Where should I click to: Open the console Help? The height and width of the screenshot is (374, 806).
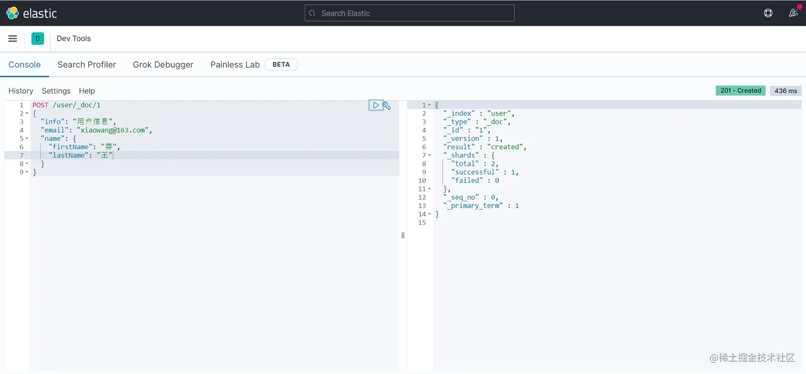tap(87, 91)
